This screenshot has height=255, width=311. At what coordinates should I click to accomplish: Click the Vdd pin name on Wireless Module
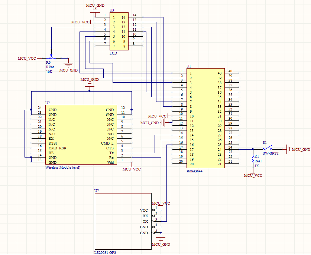tap(110, 162)
